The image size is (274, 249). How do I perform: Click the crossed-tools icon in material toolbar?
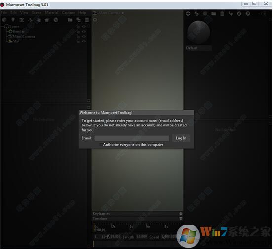205,14
